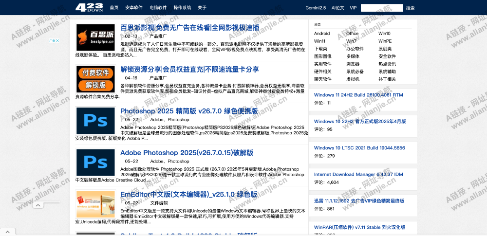Open Windows 10 LTSC 2021 Build 19044.5856
The width and height of the screenshot is (487, 236).
point(359,148)
